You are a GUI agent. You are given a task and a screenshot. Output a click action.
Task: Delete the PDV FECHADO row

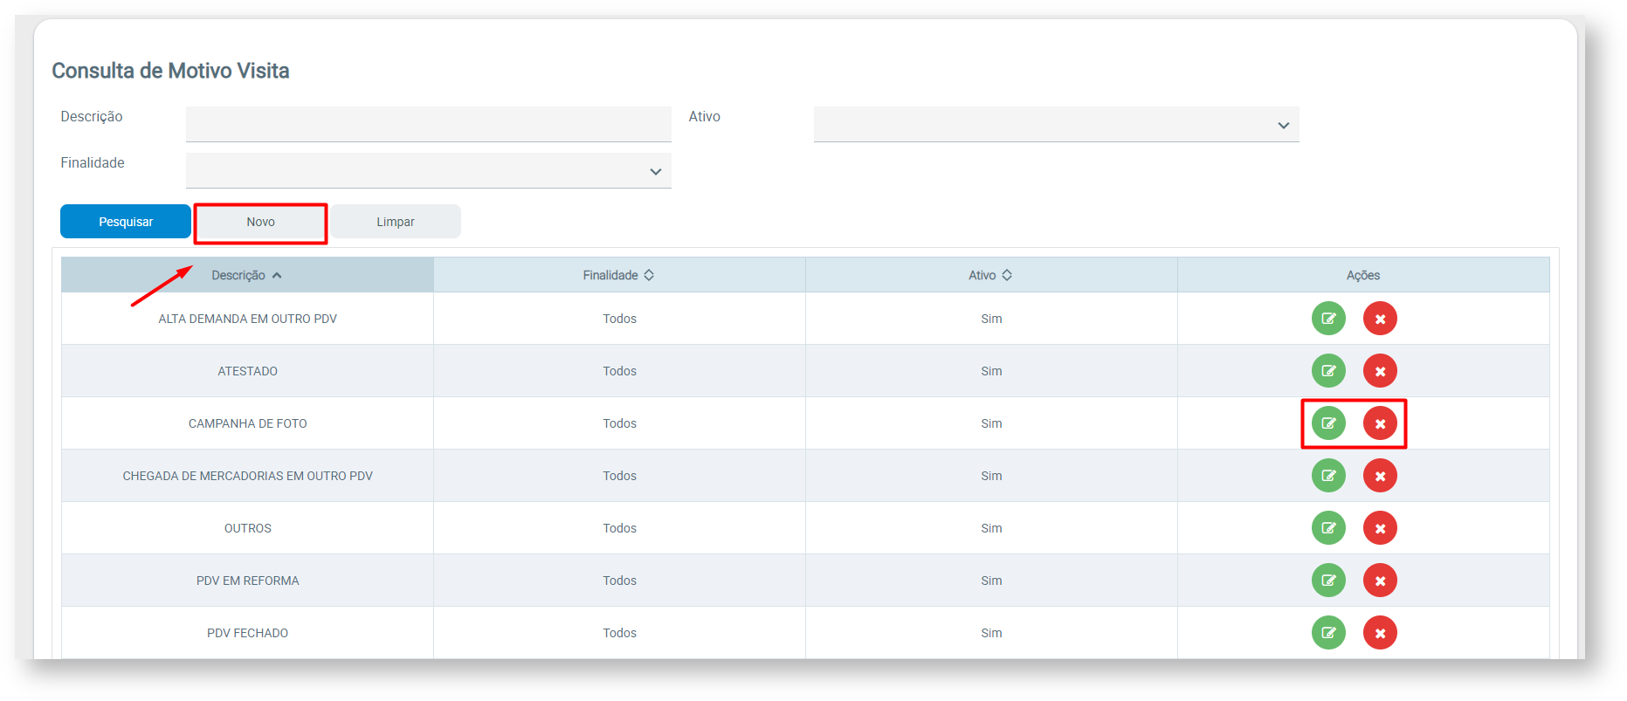[1380, 633]
